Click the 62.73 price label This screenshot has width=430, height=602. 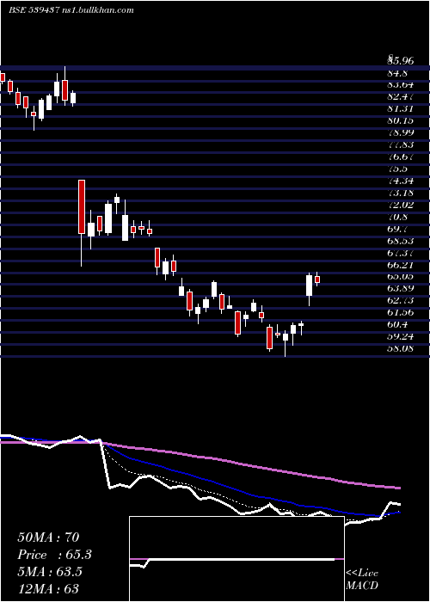coord(401,300)
